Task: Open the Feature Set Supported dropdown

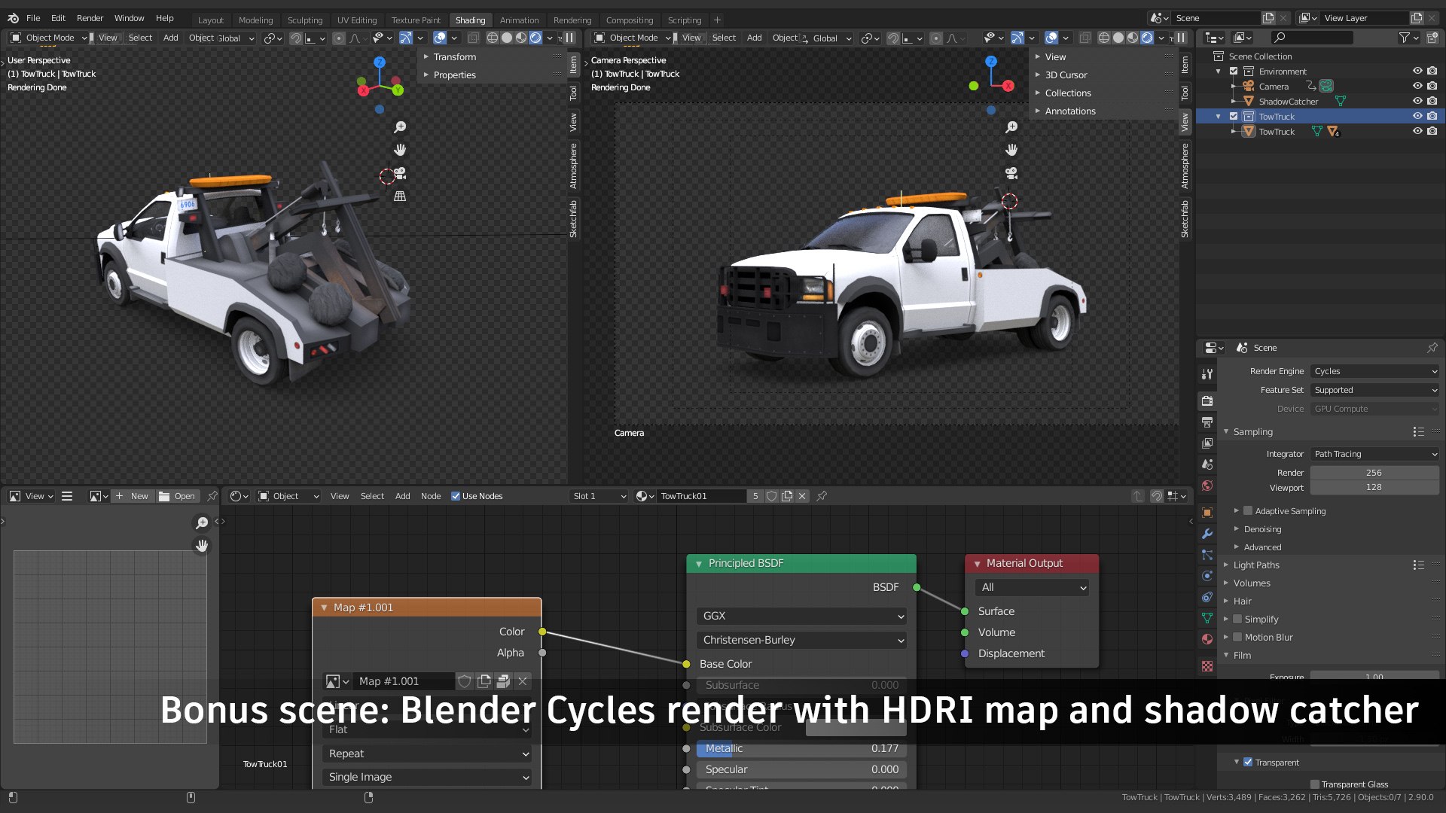Action: [x=1374, y=390]
